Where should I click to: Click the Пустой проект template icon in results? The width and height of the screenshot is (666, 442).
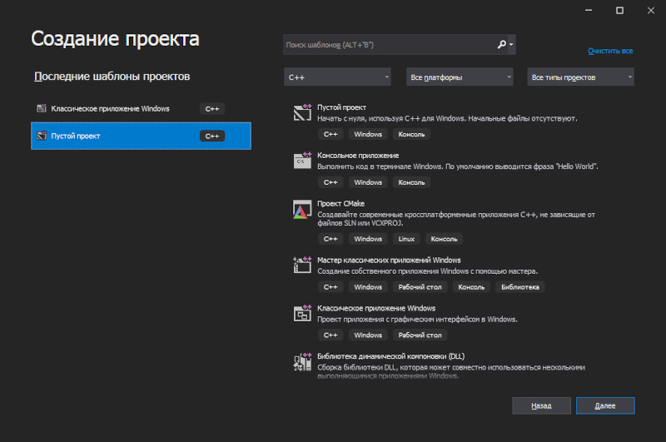[302, 112]
